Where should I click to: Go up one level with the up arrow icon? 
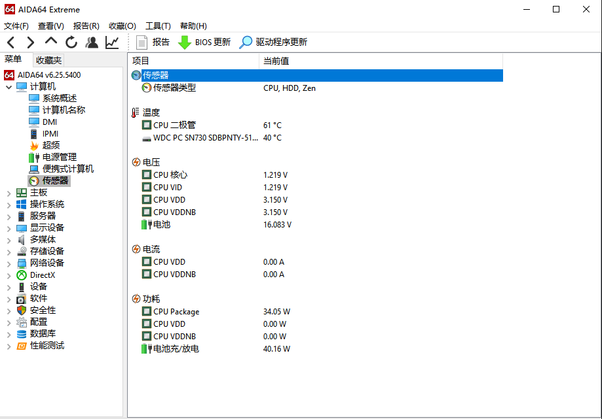50,41
